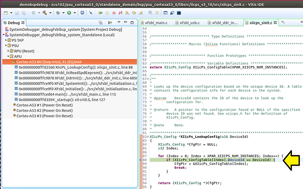Click the Debug bug icon in the toolbar
The height and width of the screenshot is (189, 303).
point(58,13)
